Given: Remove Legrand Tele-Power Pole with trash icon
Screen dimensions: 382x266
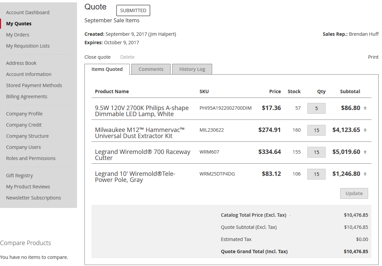Looking at the screenshot, I should [x=365, y=174].
